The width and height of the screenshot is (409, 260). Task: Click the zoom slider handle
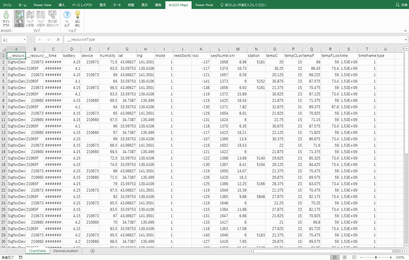(376, 257)
